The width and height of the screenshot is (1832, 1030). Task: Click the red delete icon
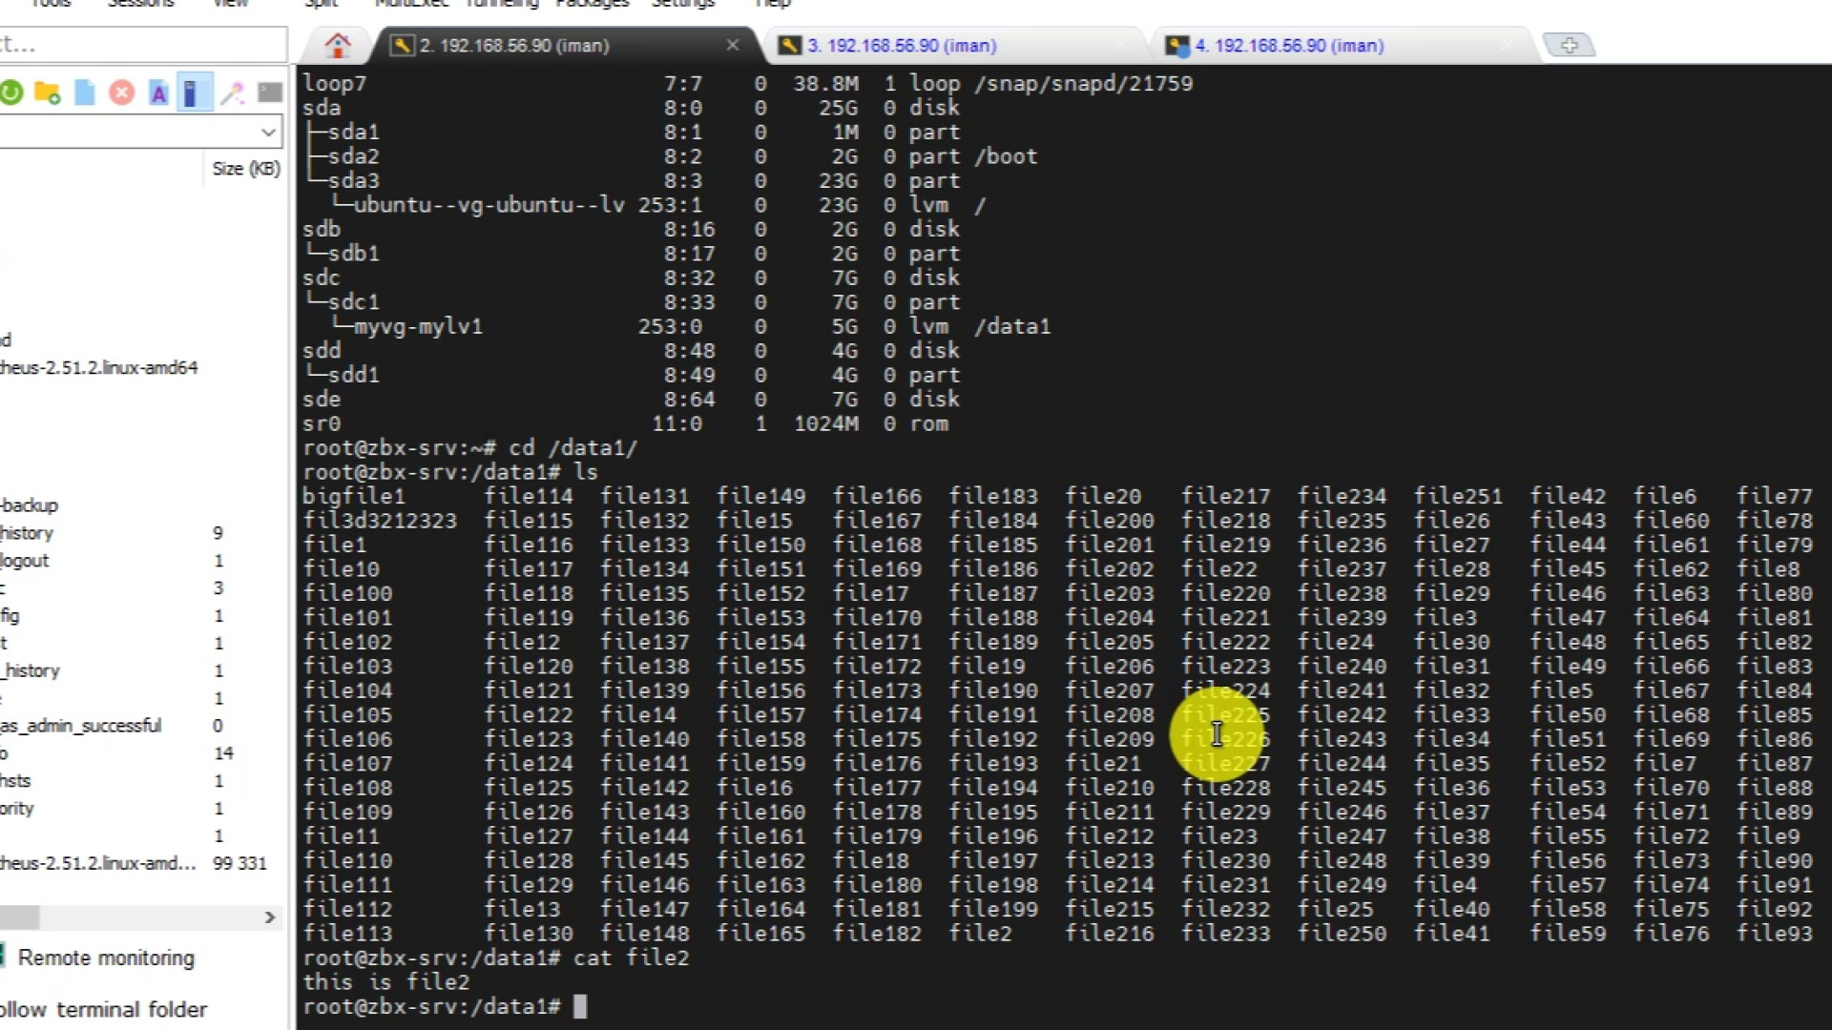click(x=121, y=93)
